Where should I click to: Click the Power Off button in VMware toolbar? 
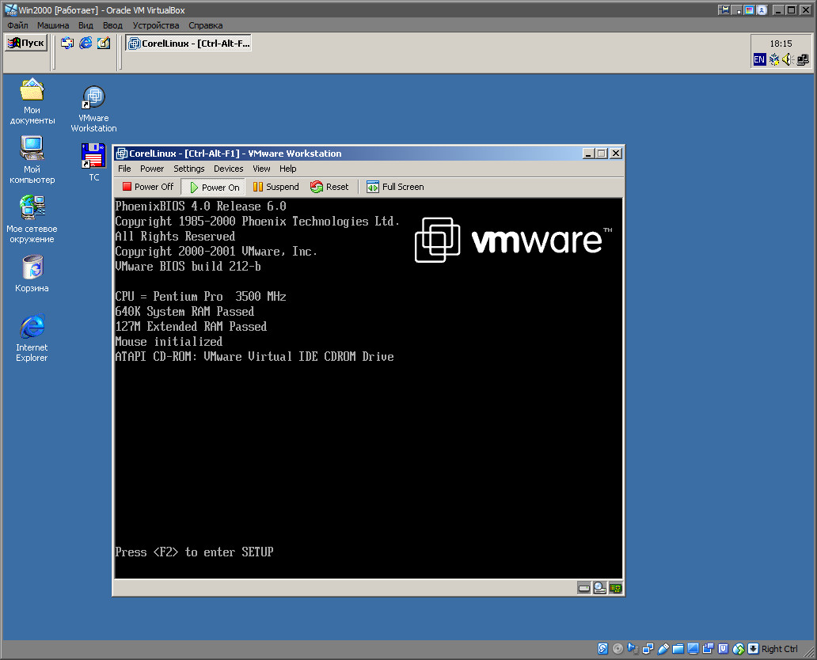148,187
